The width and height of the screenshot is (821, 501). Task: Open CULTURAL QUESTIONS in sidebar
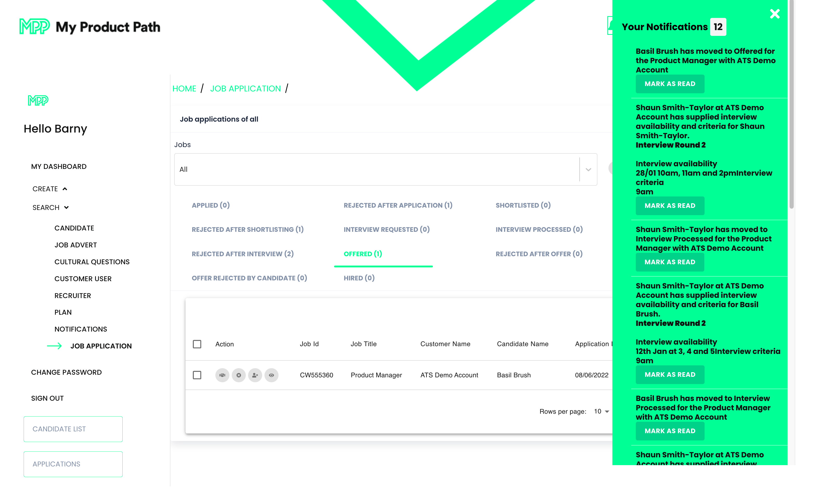(92, 262)
